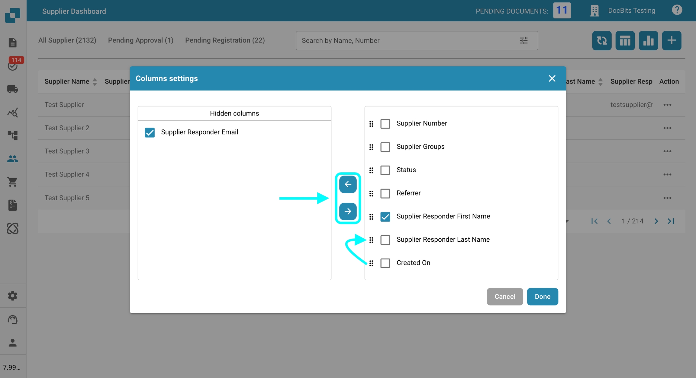Click the plus add supplier button
The width and height of the screenshot is (696, 378).
pos(671,40)
